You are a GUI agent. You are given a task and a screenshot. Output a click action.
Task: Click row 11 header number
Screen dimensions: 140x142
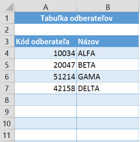click(7, 135)
